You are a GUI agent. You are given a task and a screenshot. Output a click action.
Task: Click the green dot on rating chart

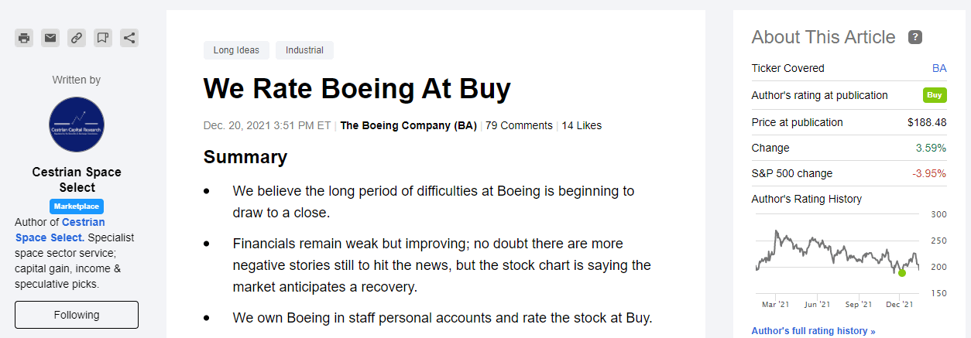pos(902,273)
